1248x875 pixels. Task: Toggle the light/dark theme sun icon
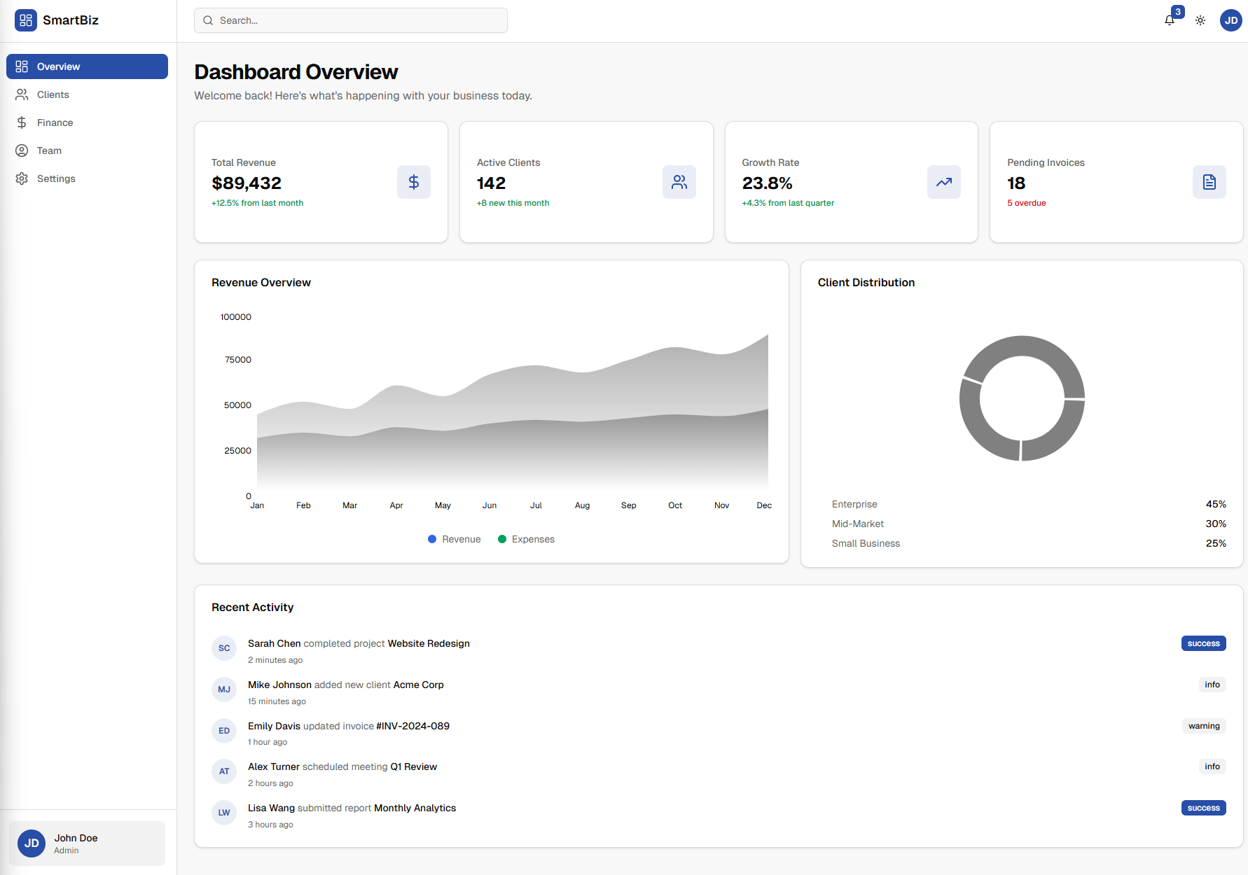coord(1200,20)
